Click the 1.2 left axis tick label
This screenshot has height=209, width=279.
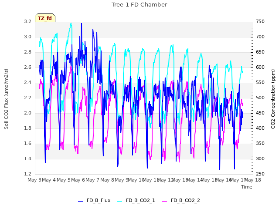tap(27, 174)
